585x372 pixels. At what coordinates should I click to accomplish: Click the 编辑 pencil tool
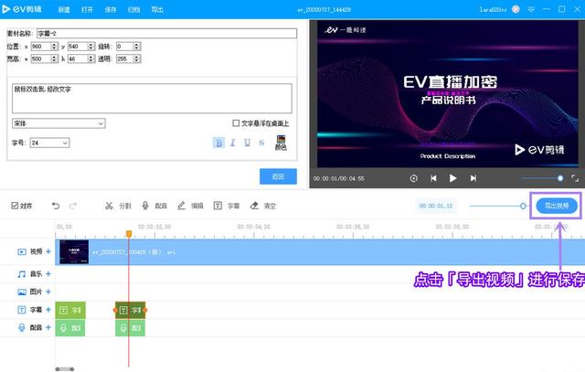click(190, 206)
